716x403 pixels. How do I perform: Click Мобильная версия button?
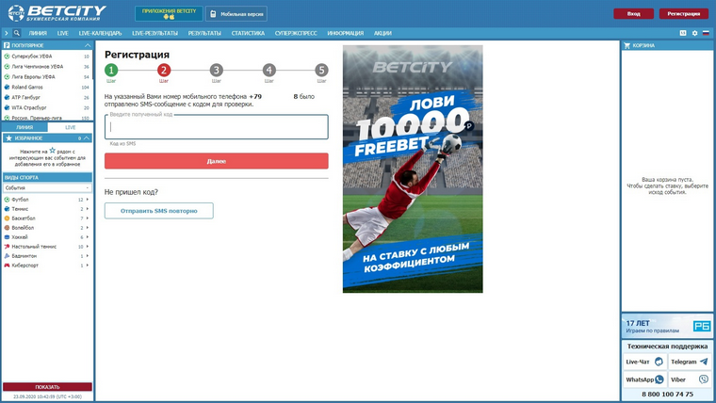pyautogui.click(x=236, y=14)
